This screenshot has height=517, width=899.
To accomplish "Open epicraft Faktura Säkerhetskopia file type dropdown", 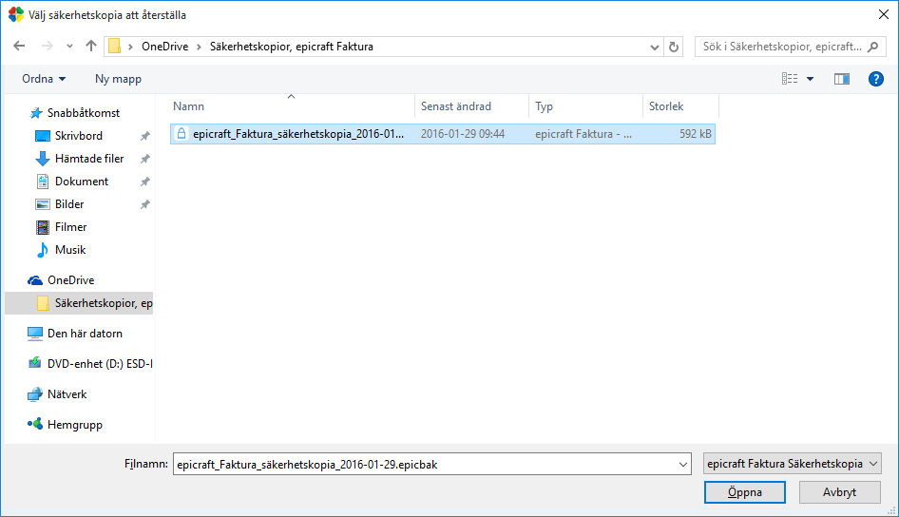I will tap(793, 464).
